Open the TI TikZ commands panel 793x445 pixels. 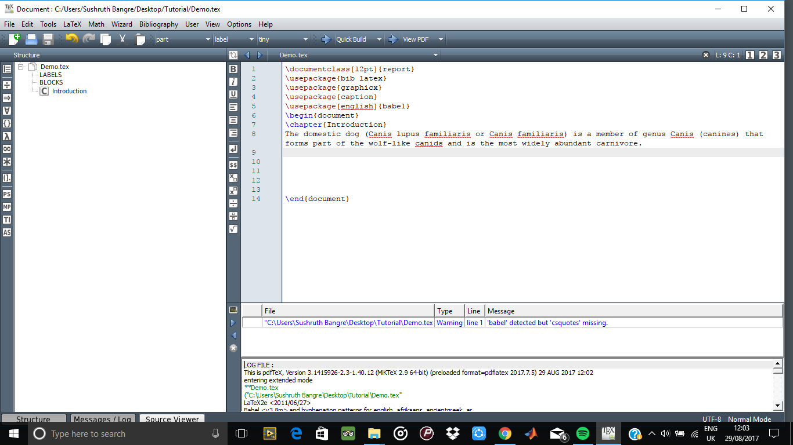pyautogui.click(x=7, y=220)
